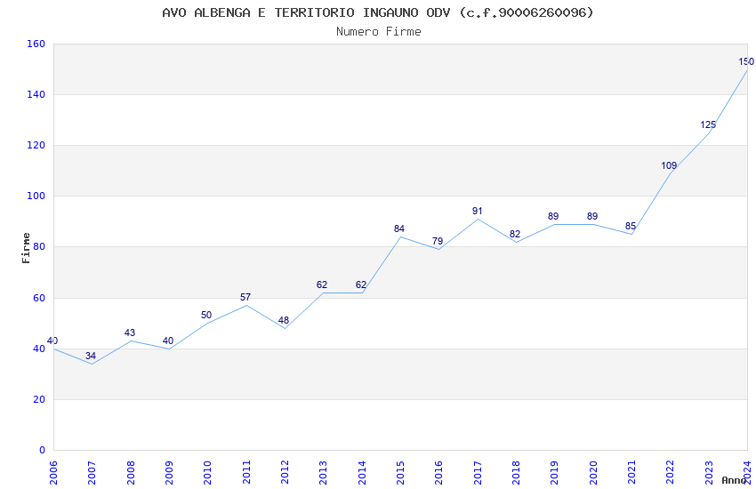756x489 pixels.
Task: Pick the '91' peak data value
Action: click(477, 211)
